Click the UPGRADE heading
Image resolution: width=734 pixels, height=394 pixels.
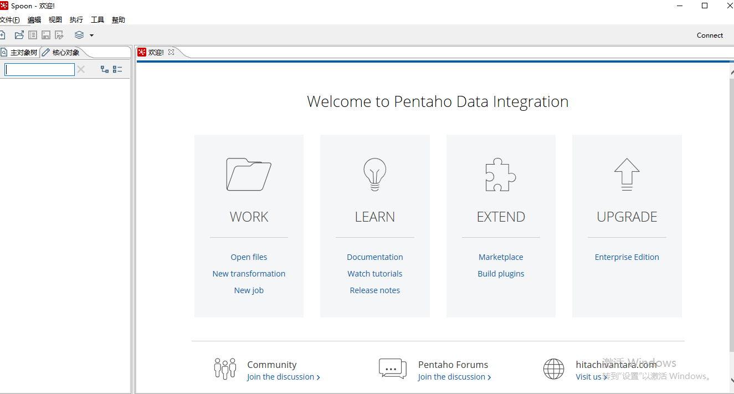click(627, 217)
